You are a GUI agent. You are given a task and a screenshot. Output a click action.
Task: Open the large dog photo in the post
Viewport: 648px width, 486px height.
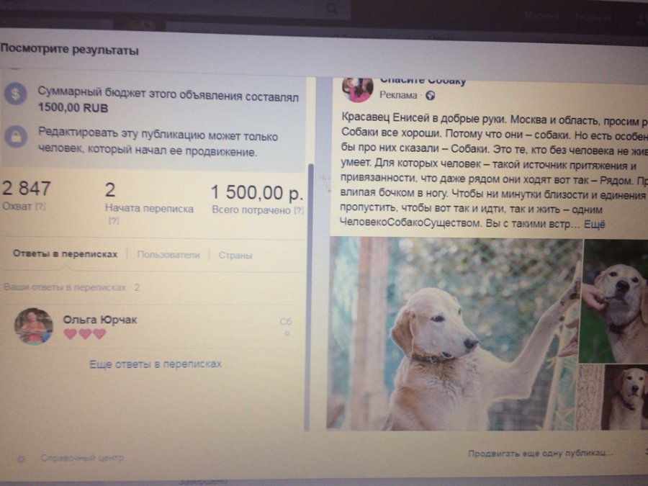[454, 334]
